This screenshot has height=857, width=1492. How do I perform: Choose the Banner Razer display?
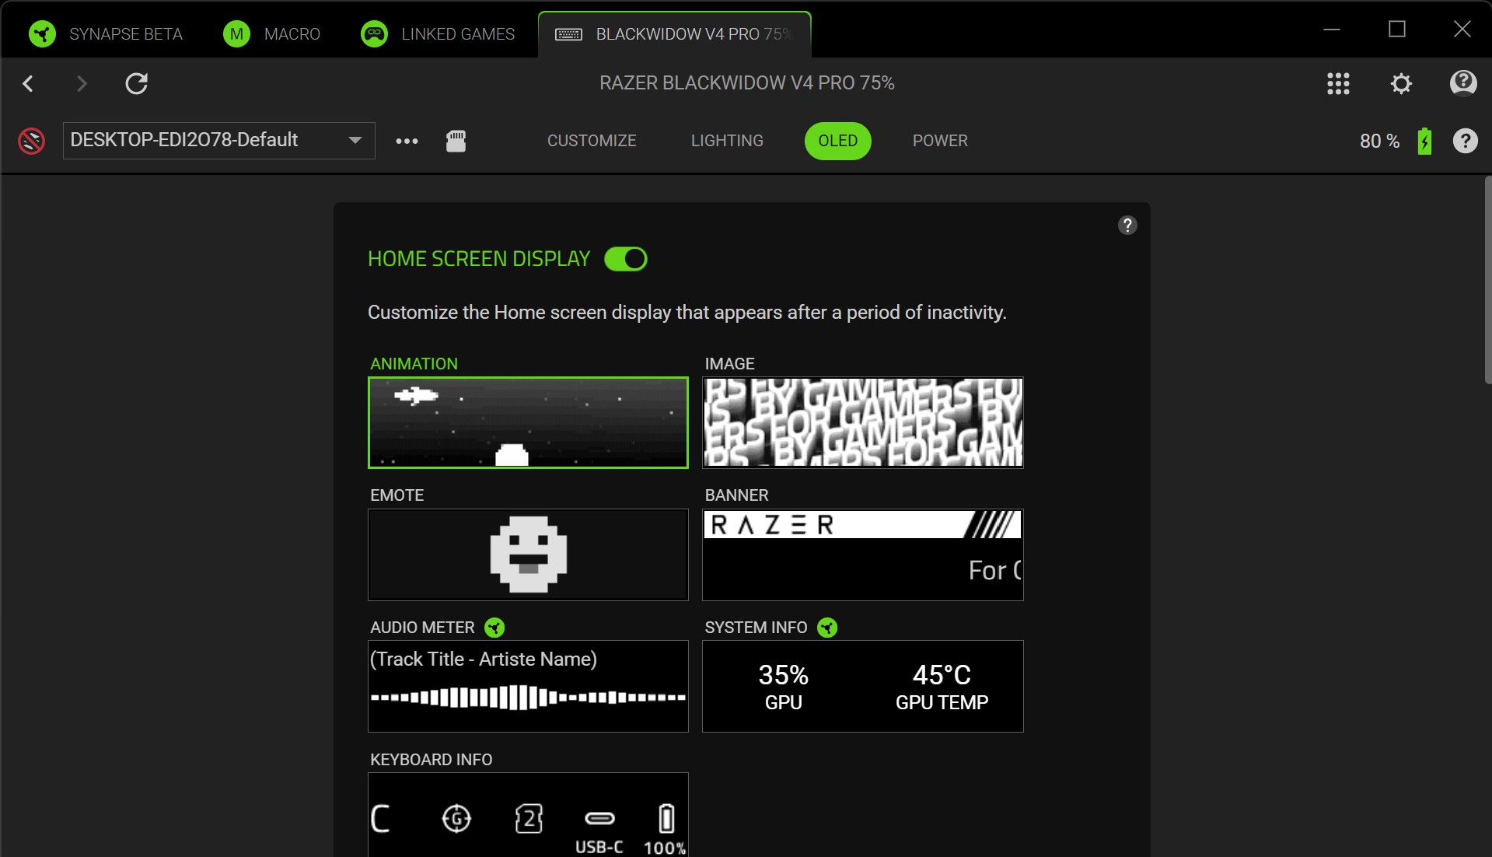tap(862, 554)
